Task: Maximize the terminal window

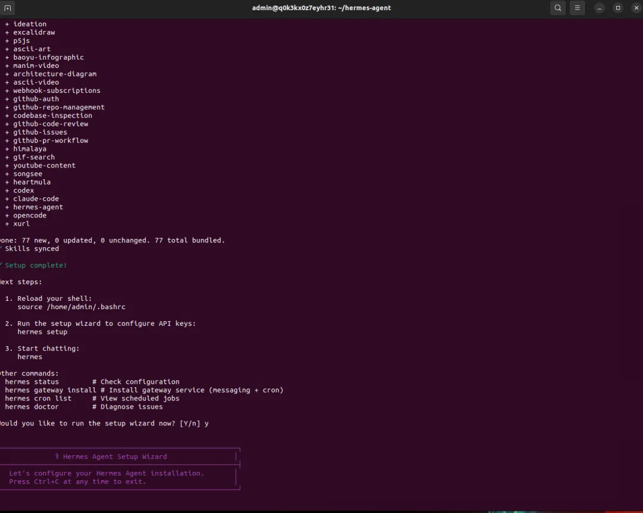Action: (x=618, y=8)
